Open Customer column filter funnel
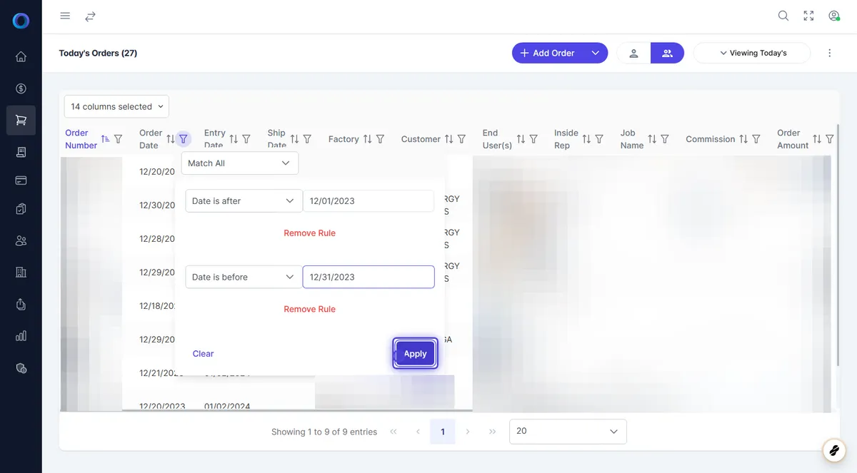The width and height of the screenshot is (857, 473). pyautogui.click(x=461, y=139)
